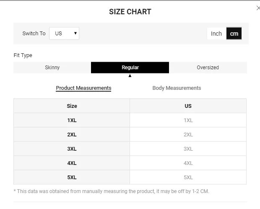Click the SIZE CHART title
This screenshot has width=260, height=209.
coord(130,12)
